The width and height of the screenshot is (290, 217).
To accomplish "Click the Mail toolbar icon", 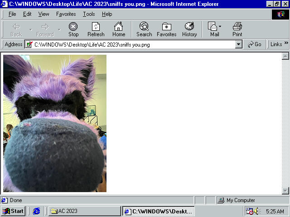I will (x=213, y=29).
